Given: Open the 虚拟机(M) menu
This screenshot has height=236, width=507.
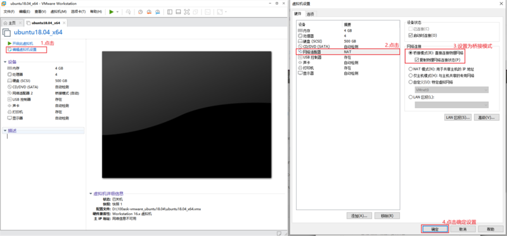Looking at the screenshot, I should tap(58, 11).
